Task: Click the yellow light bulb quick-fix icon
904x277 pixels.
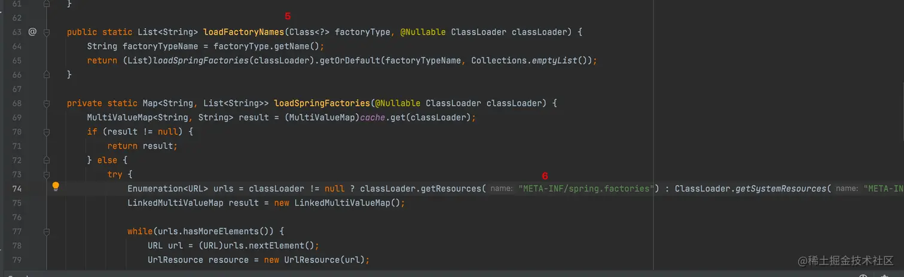Action: pos(56,186)
